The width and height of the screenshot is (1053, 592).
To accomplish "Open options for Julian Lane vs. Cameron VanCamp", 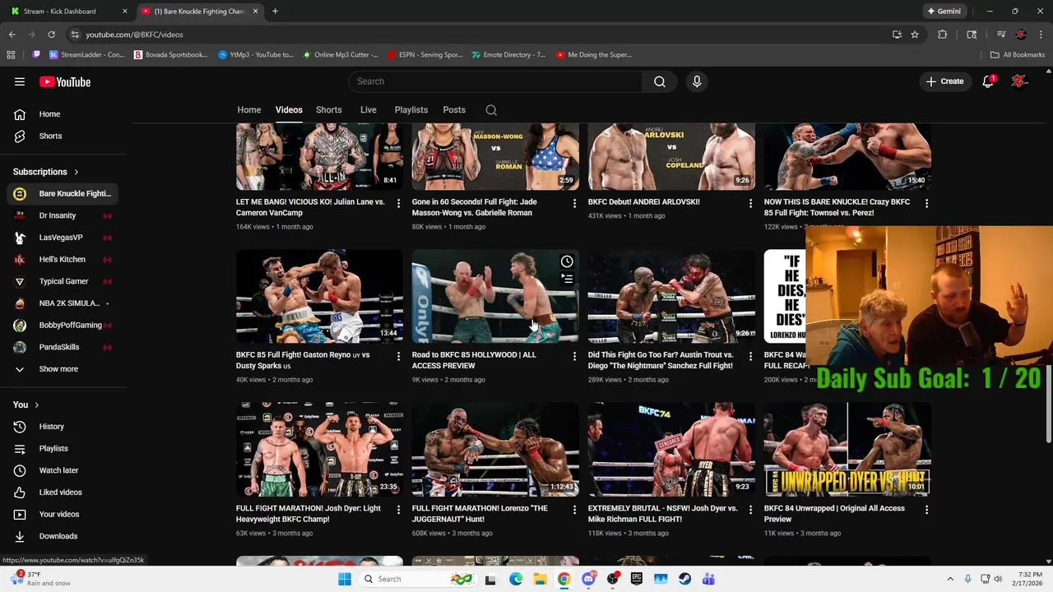I will [399, 202].
